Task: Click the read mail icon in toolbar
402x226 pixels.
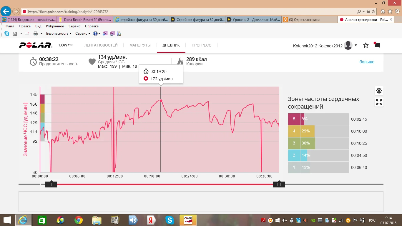Action: (x=27, y=34)
